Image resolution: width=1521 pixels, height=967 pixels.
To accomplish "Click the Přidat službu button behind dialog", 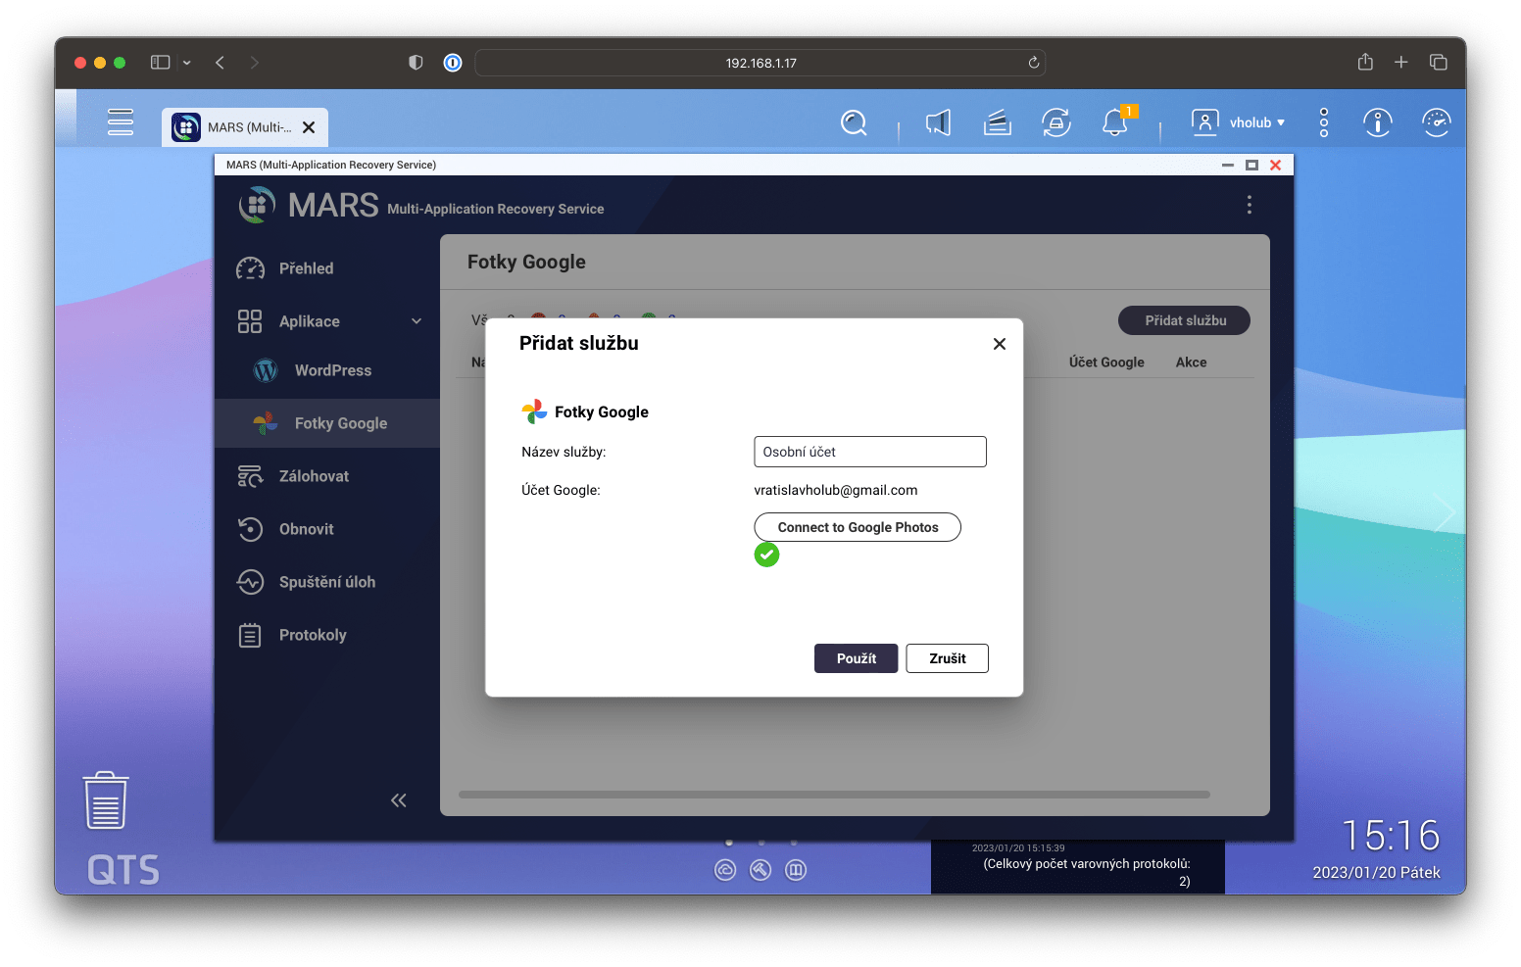I will [x=1184, y=320].
